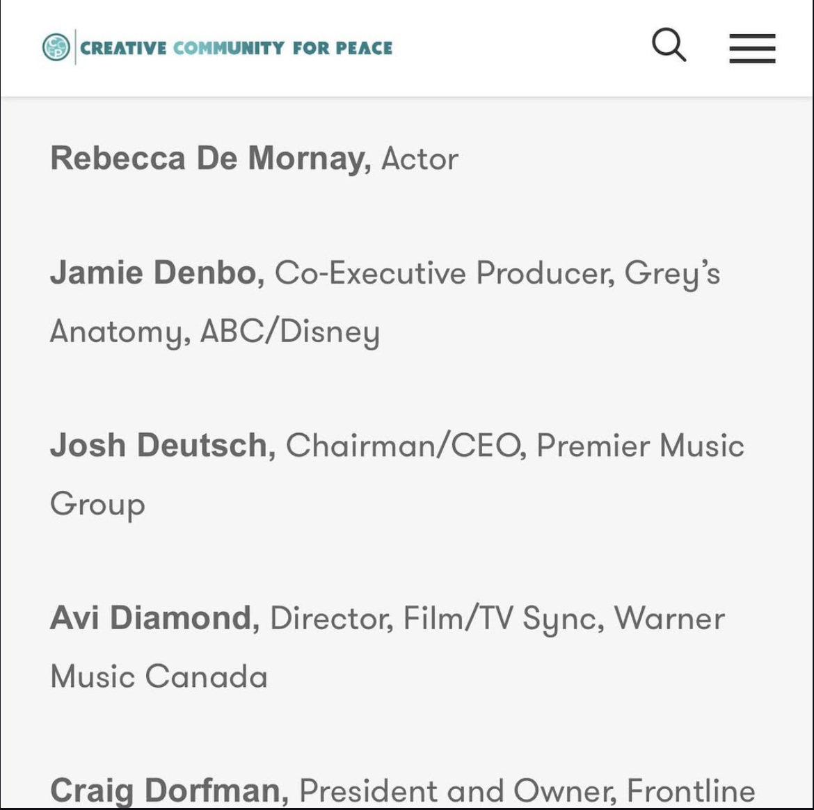Open the search magnifier icon
The height and width of the screenshot is (810, 814).
click(669, 45)
